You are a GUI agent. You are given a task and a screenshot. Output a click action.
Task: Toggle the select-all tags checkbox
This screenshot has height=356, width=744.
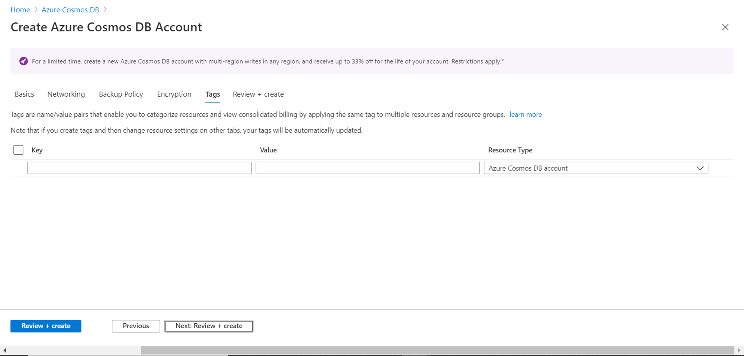tap(18, 150)
